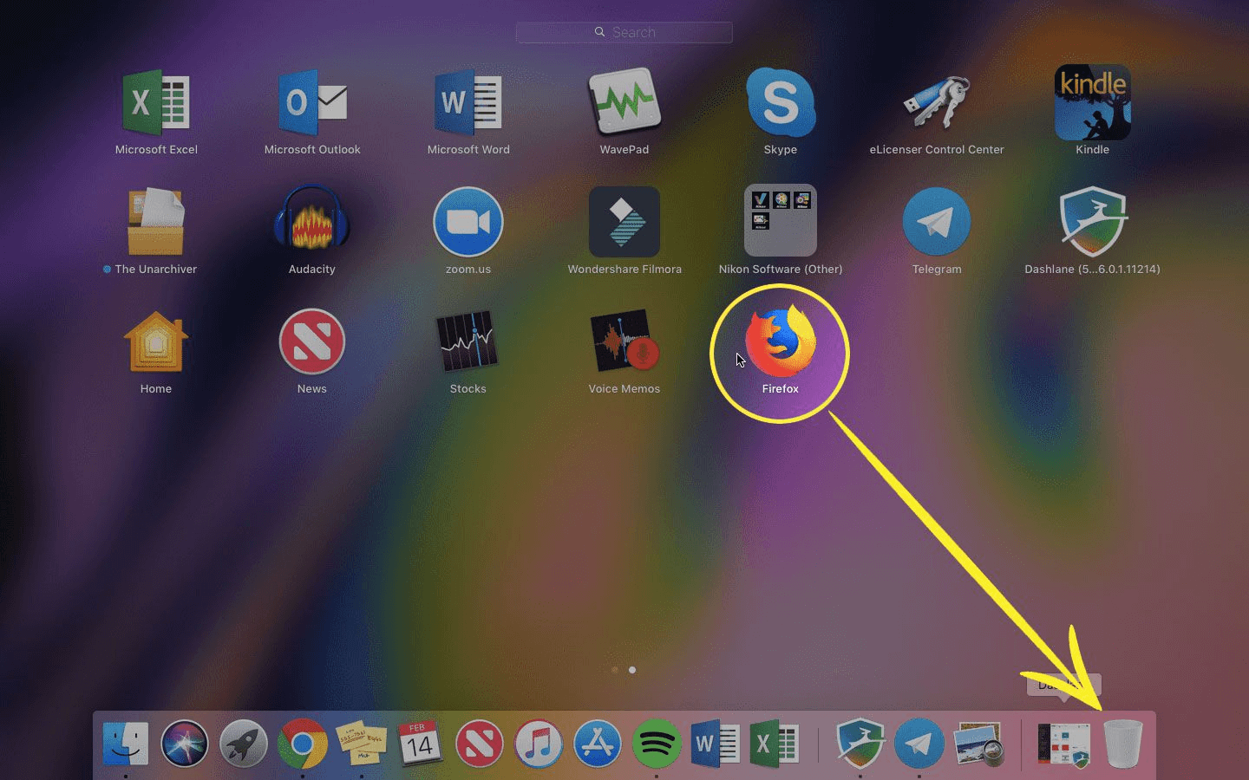Open Calendar in the Dock
The height and width of the screenshot is (780, 1249).
pyautogui.click(x=420, y=744)
